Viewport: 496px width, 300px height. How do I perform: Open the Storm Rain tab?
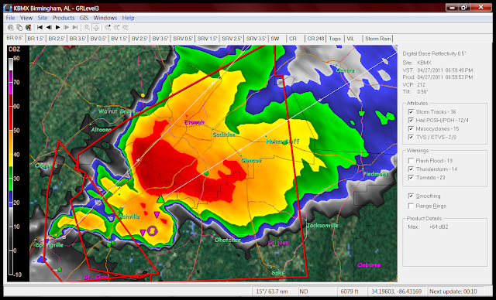[377, 39]
